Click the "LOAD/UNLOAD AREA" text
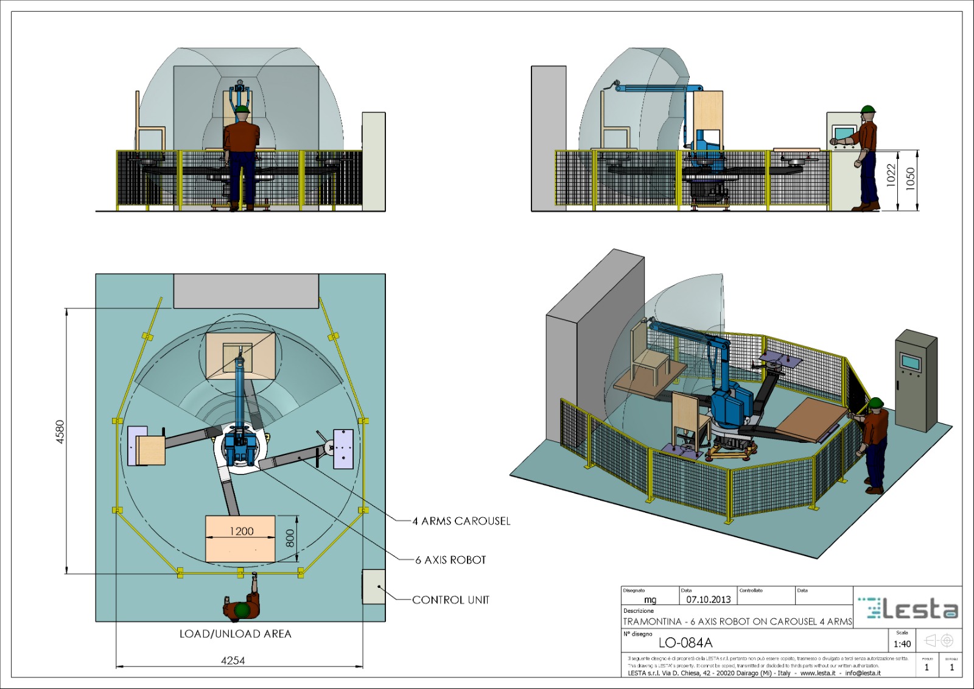 pos(236,634)
